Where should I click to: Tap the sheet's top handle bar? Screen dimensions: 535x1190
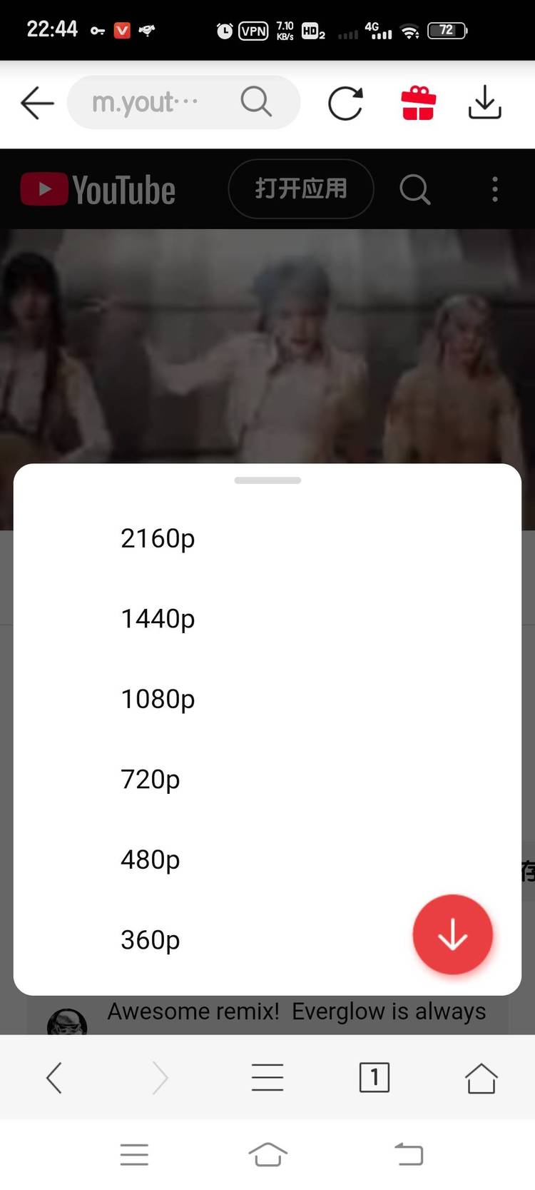coord(267,480)
